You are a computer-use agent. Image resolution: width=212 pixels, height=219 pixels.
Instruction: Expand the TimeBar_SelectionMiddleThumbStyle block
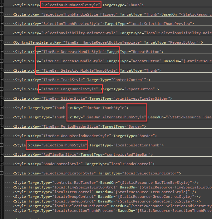pyautogui.click(x=2, y=70)
